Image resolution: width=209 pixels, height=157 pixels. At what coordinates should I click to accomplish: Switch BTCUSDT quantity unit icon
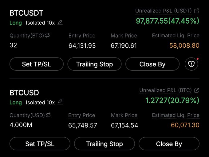pyautogui.click(x=48, y=36)
